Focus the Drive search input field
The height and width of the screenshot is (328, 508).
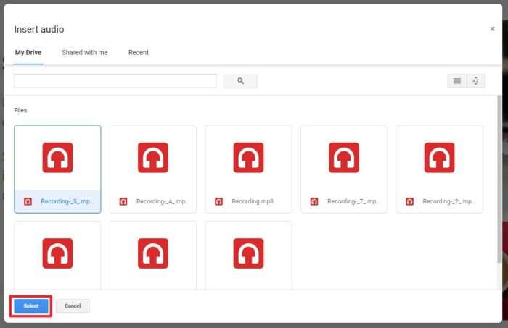(115, 81)
